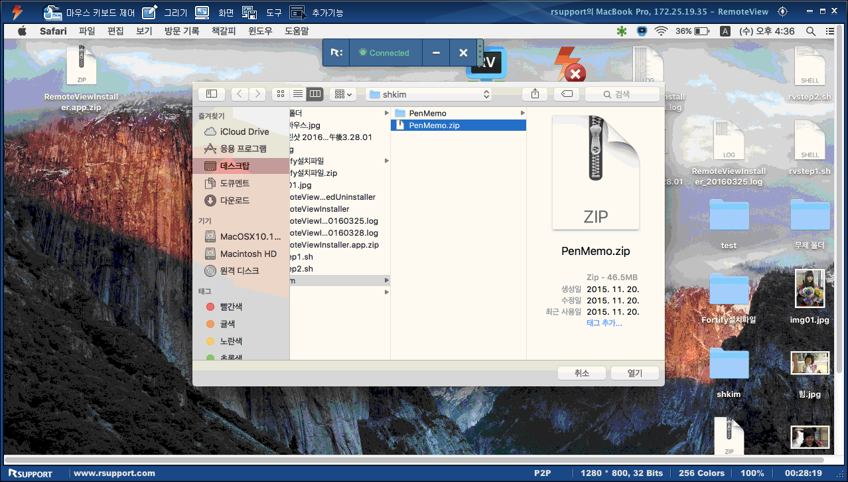
Task: Open the 도움말 menu
Action: coord(297,31)
